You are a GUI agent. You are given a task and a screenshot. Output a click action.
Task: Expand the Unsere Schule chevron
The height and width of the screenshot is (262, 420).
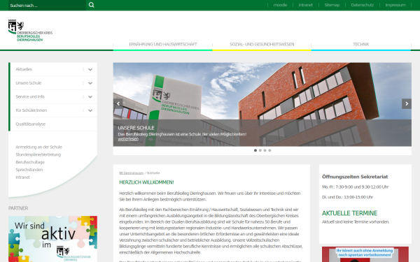tap(90, 83)
